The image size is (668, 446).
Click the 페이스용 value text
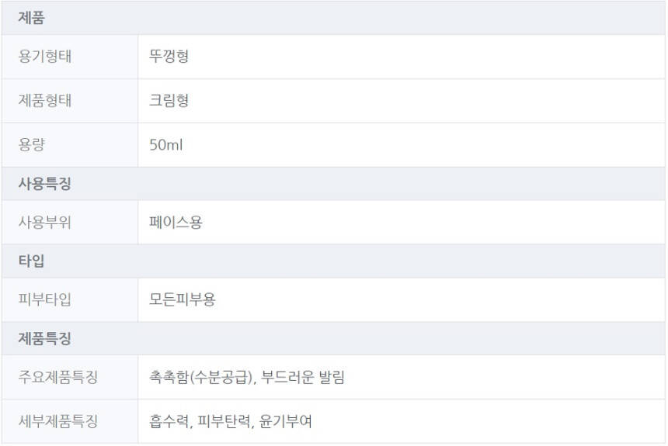[176, 223]
